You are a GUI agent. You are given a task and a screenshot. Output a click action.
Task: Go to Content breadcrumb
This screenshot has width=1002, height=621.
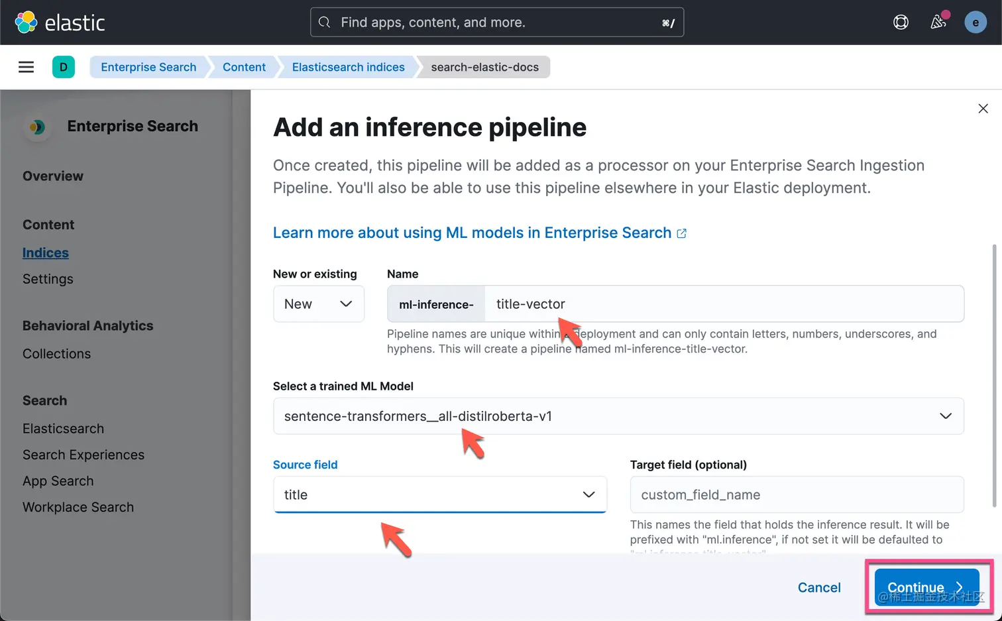pos(244,67)
